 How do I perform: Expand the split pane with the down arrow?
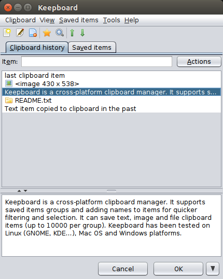[x=25, y=191]
